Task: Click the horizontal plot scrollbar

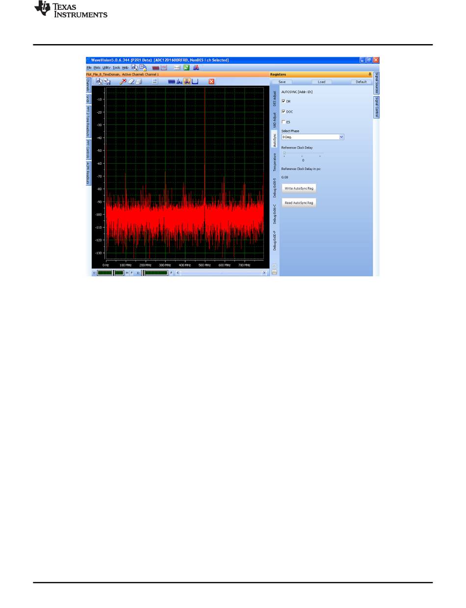Action: (x=221, y=273)
